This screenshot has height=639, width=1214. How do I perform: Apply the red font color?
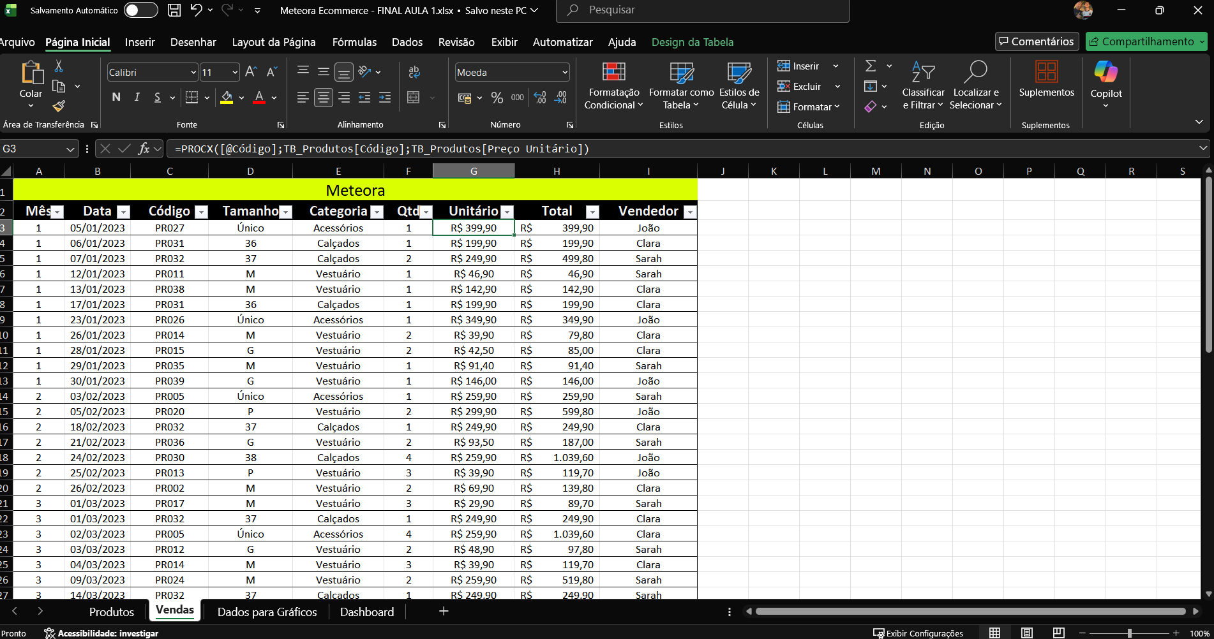(x=259, y=98)
